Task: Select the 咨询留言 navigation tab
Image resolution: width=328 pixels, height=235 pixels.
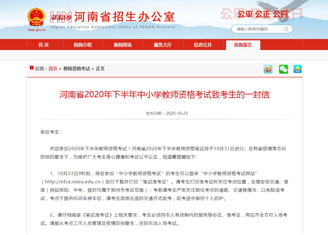Action: pos(243,45)
